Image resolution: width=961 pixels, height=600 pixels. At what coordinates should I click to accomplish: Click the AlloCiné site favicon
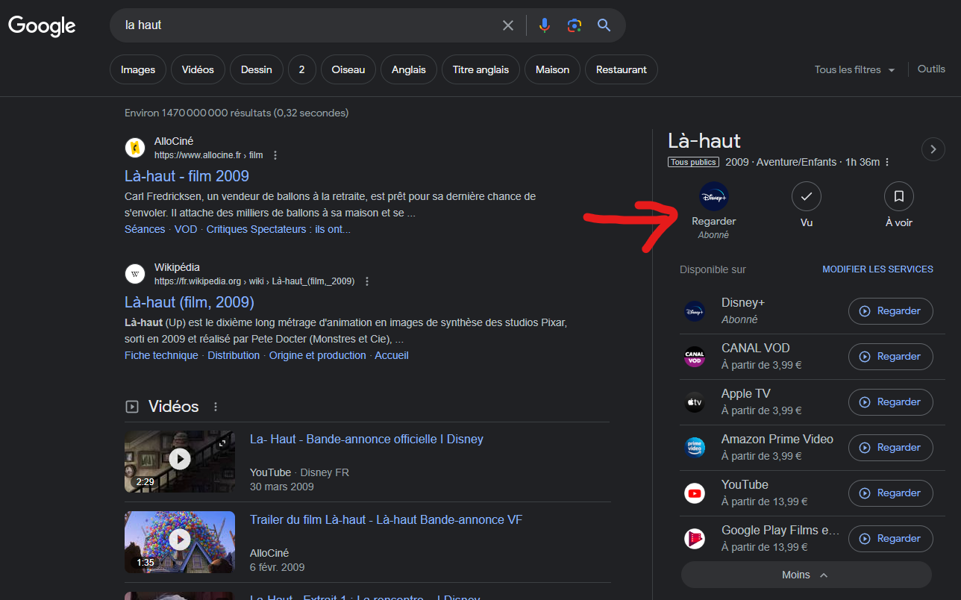[x=135, y=148]
